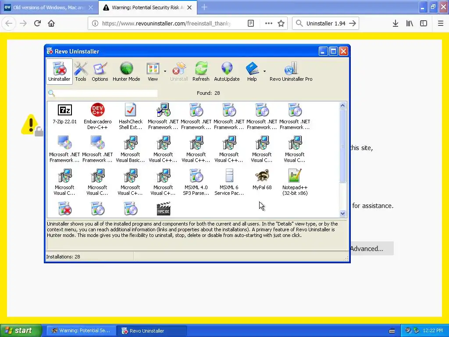Click the Windows start button

pyautogui.click(x=21, y=330)
